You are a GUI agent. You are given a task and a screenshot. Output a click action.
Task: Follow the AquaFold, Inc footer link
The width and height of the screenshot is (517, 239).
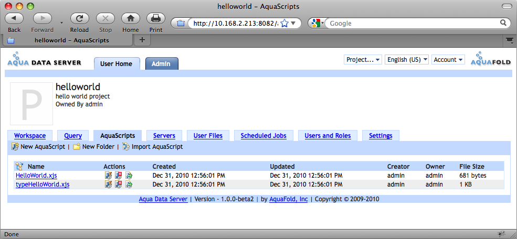point(289,199)
